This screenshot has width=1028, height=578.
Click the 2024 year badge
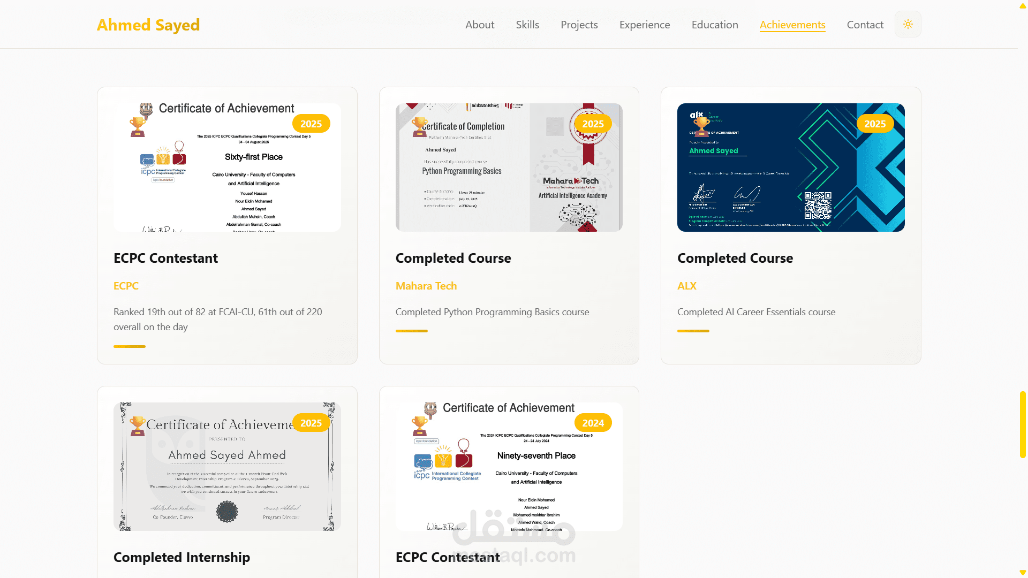593,423
